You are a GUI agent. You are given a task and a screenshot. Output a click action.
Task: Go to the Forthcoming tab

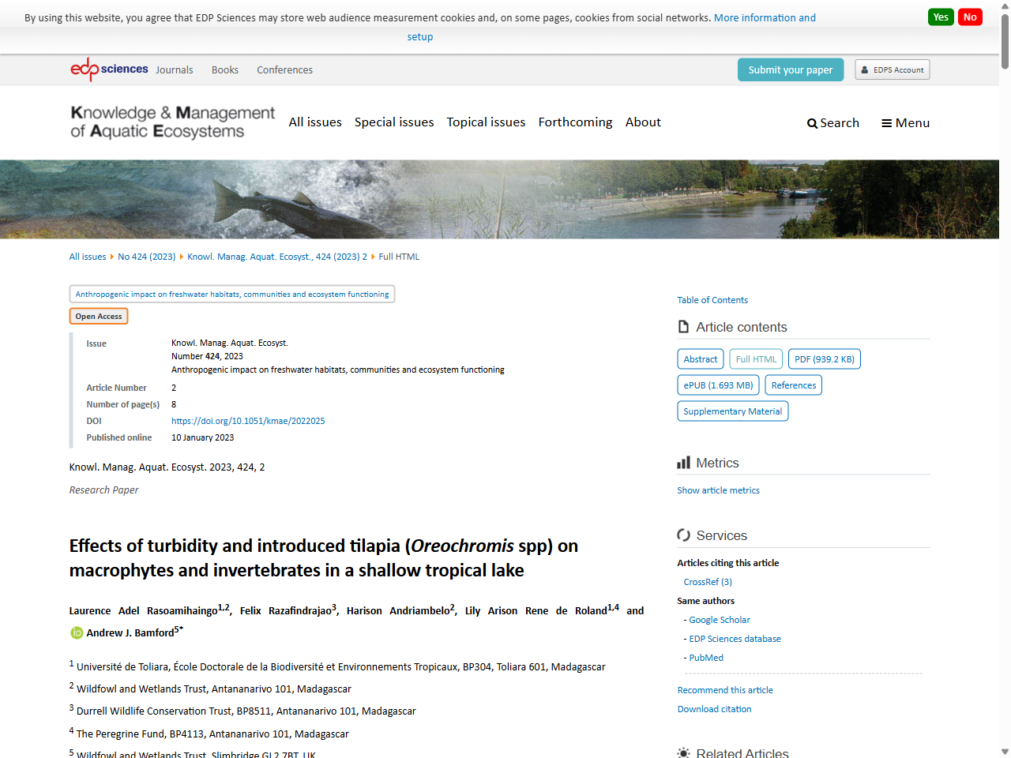point(575,122)
